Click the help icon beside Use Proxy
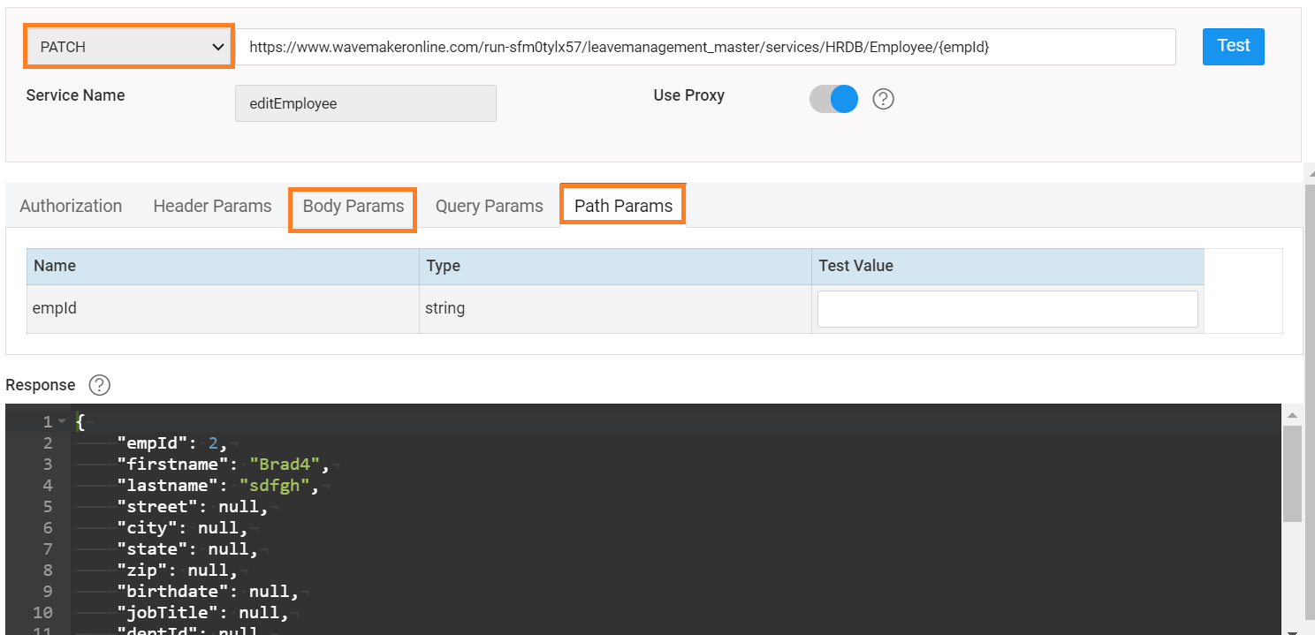 [x=883, y=99]
